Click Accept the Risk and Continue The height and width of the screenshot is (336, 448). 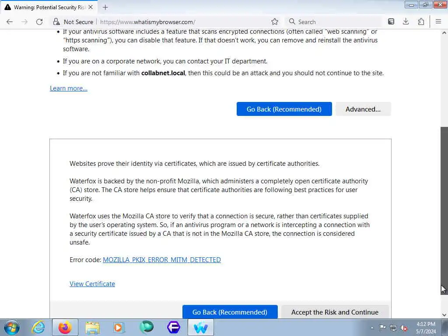click(335, 311)
